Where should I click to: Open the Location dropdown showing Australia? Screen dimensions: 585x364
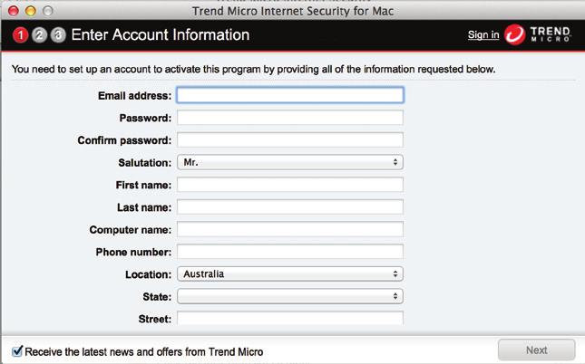coord(290,274)
